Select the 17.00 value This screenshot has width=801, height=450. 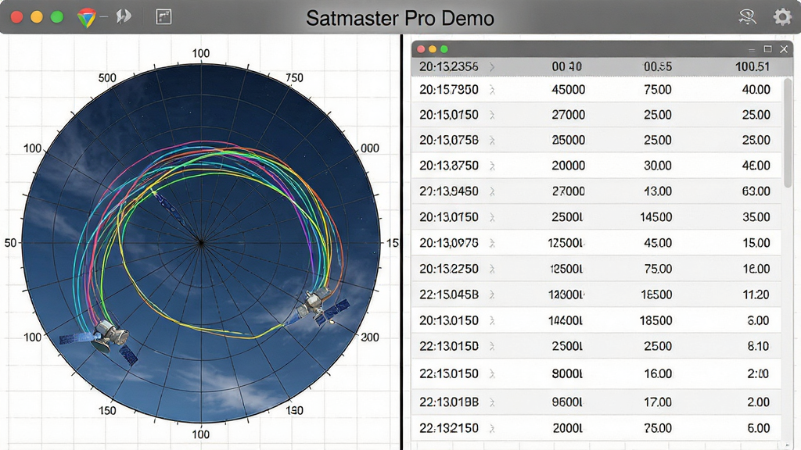(658, 402)
